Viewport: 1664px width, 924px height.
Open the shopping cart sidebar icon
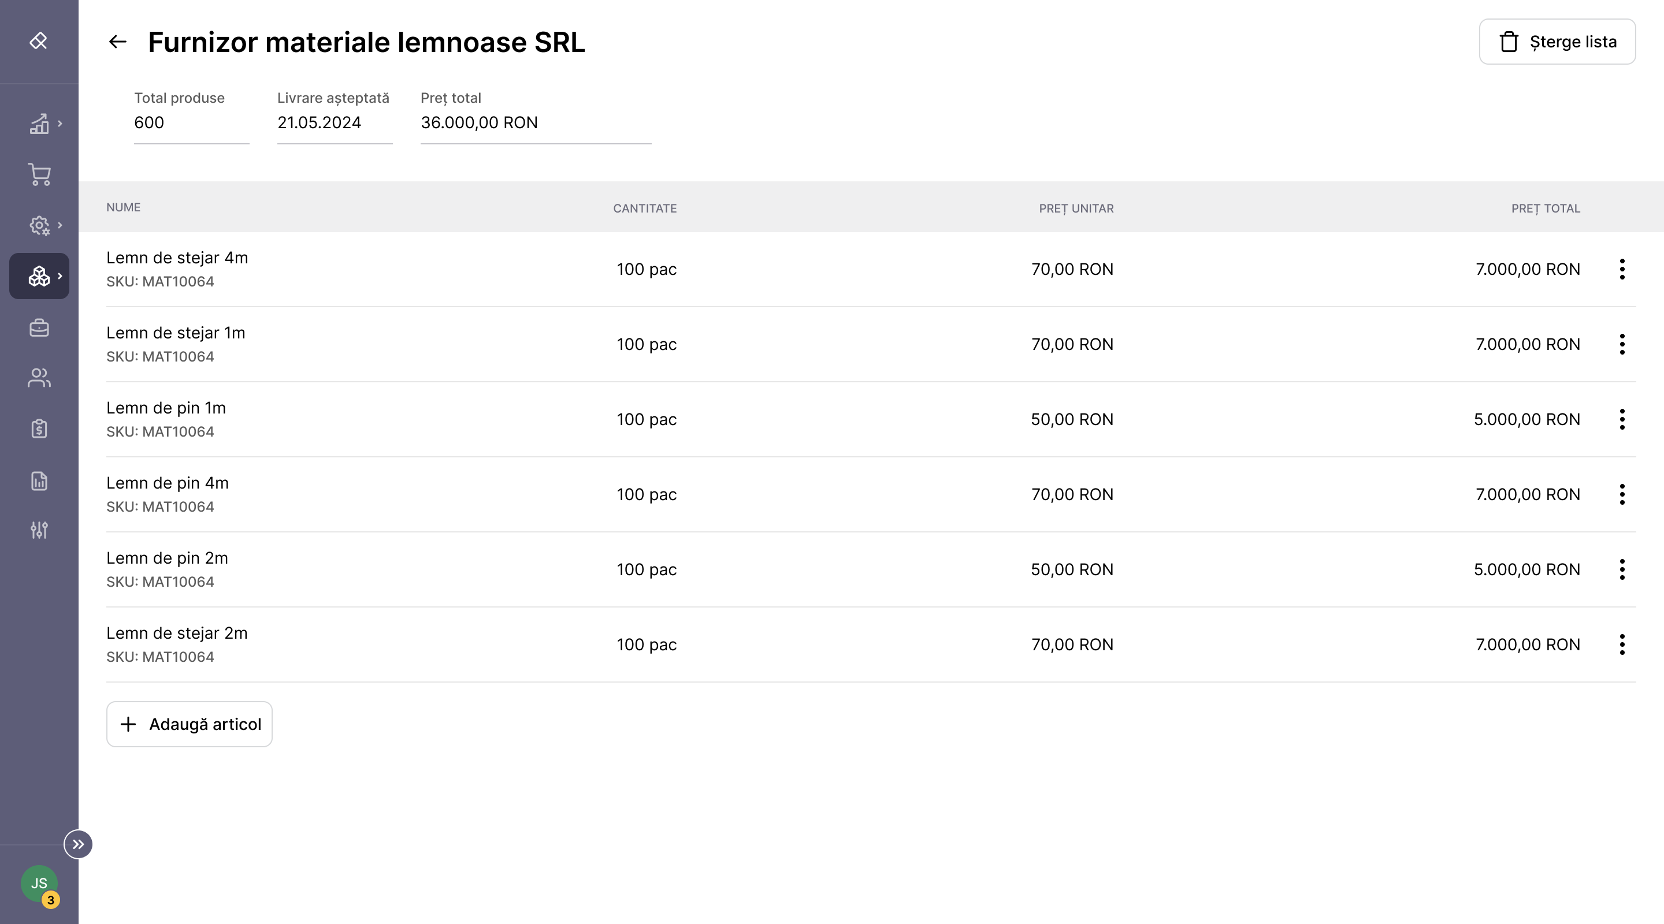pyautogui.click(x=39, y=174)
